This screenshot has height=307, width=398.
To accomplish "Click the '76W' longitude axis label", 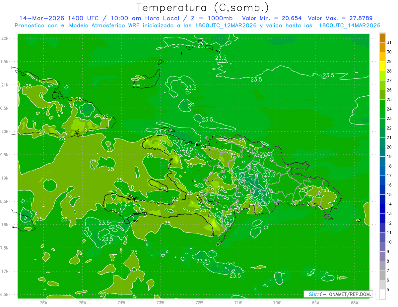I will click(x=43, y=302).
